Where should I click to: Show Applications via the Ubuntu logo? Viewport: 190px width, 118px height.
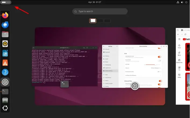pos(5,108)
